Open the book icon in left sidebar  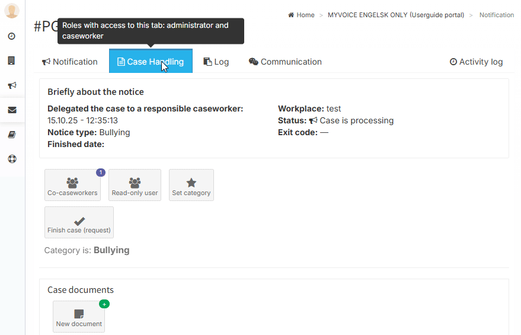[12, 135]
